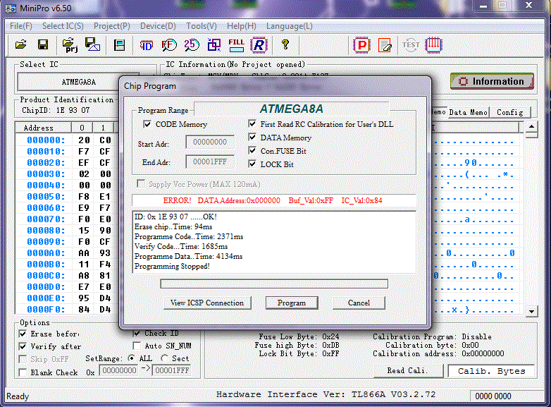Open the Tools(V) menu
Viewport: 551px width, 407px height.
point(202,26)
